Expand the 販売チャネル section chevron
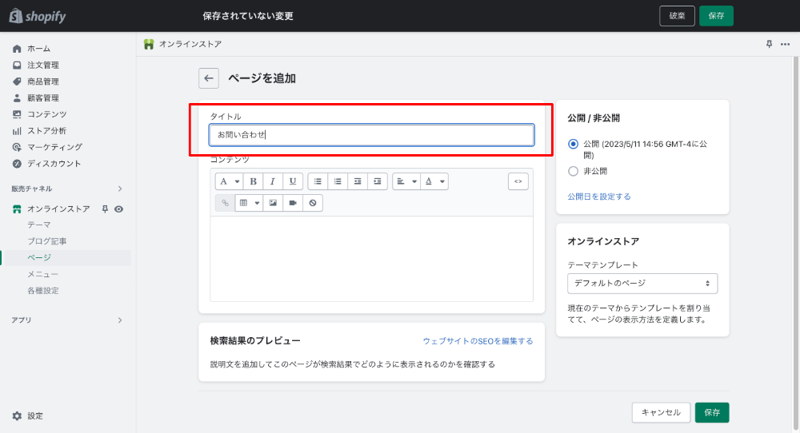The image size is (800, 433). pos(120,189)
